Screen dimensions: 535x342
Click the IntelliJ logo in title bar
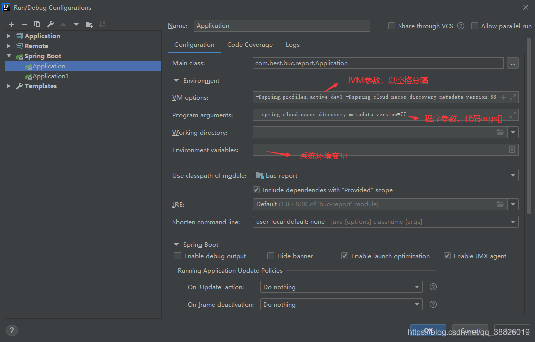[x=6, y=7]
